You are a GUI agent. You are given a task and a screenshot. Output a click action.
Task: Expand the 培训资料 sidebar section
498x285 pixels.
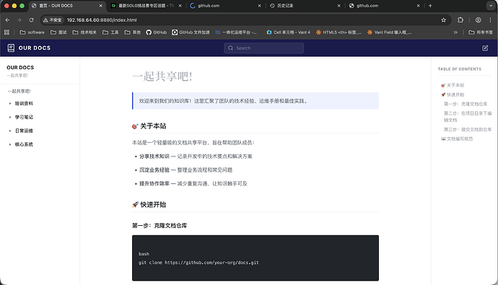pos(24,103)
